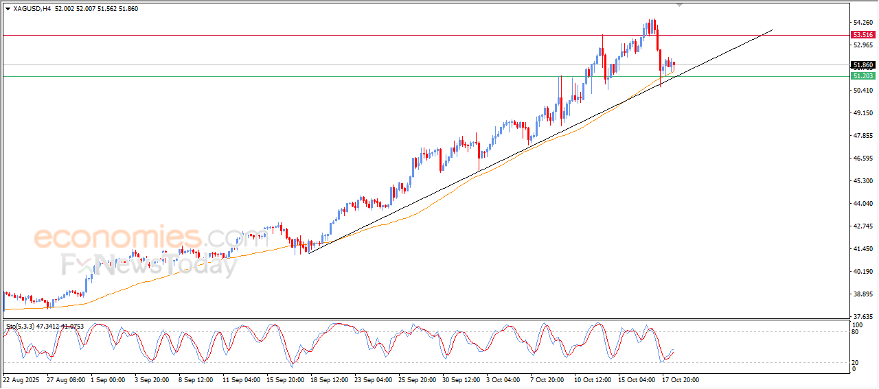
Task: Click the gray chart shift triangle marker
Action: [680, 5]
